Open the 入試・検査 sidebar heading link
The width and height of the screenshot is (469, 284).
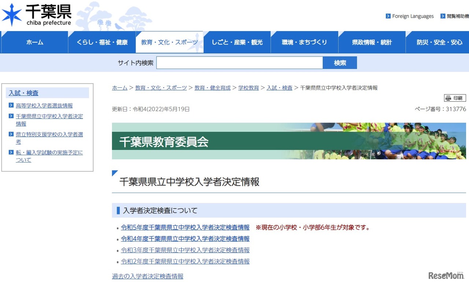point(23,93)
